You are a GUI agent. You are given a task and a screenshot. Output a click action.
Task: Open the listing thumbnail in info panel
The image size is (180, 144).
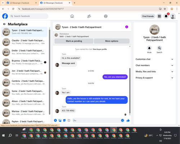pos(154,30)
